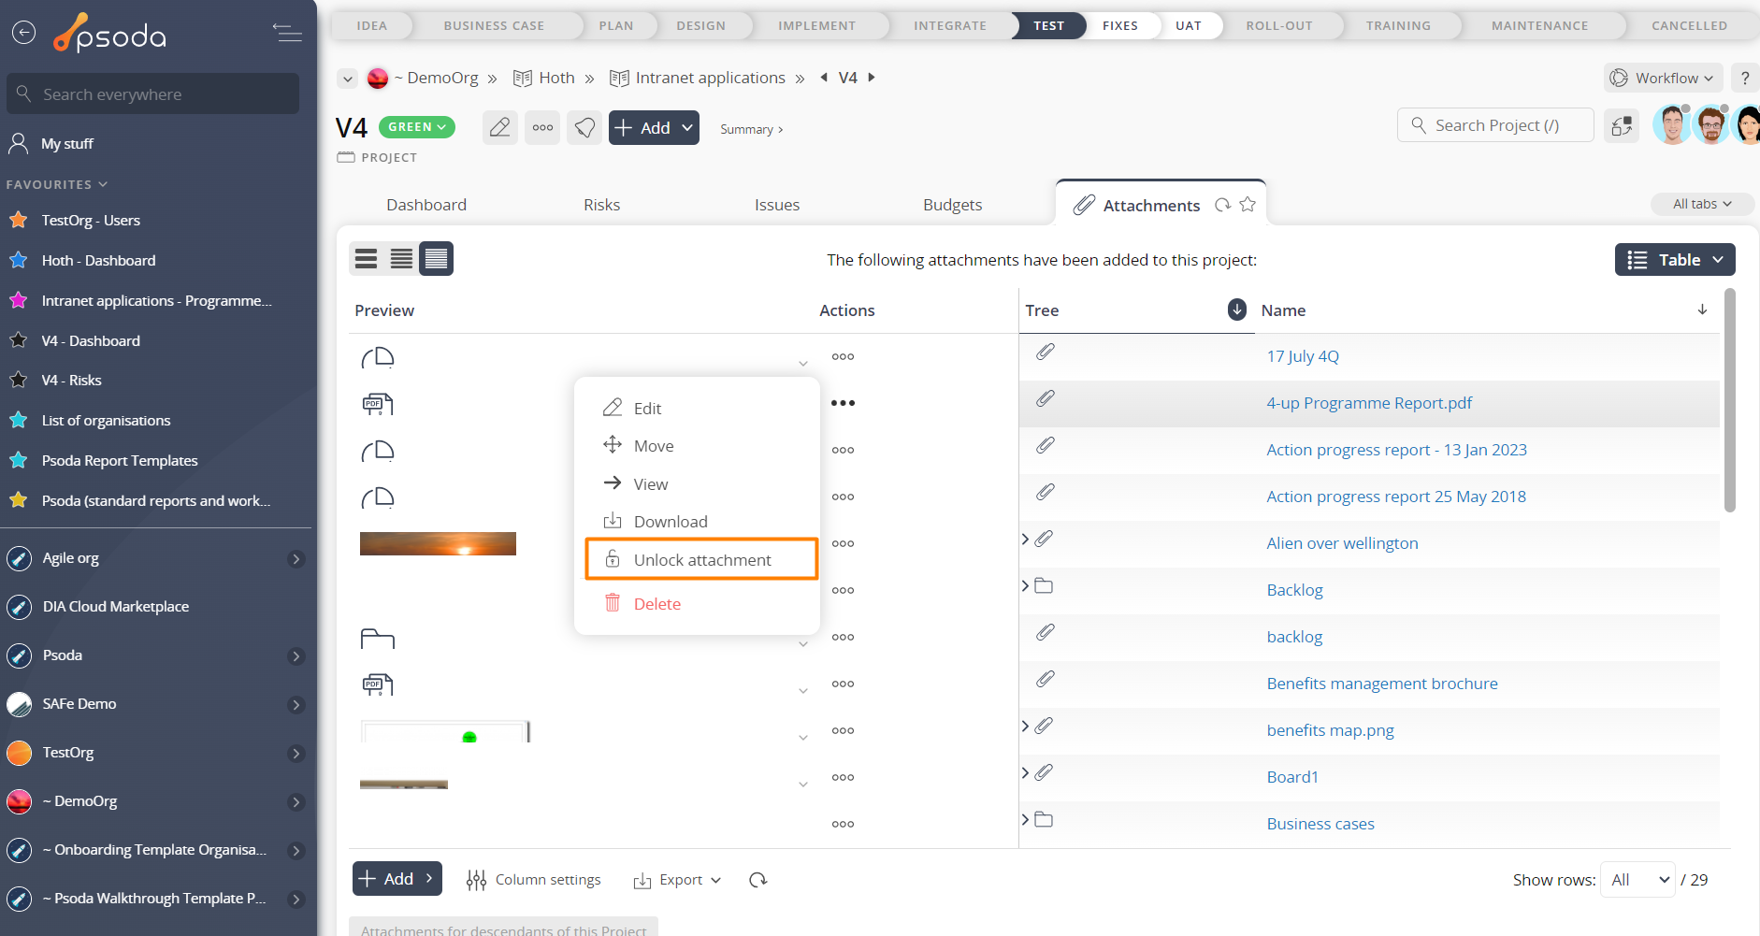Sort by Name column arrow
Viewport: 1760px width, 936px height.
pos(1702,310)
